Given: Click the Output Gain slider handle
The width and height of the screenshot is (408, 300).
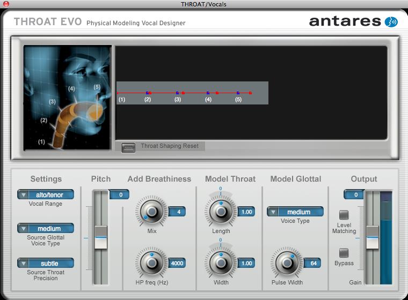Looking at the screenshot, I should 373,237.
